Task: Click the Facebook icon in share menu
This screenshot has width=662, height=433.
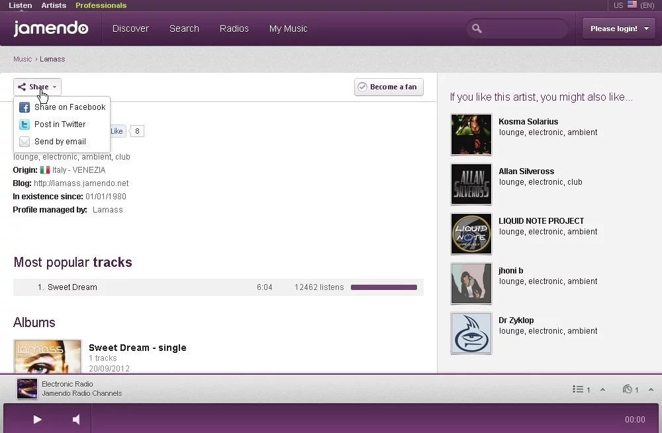Action: [x=24, y=107]
